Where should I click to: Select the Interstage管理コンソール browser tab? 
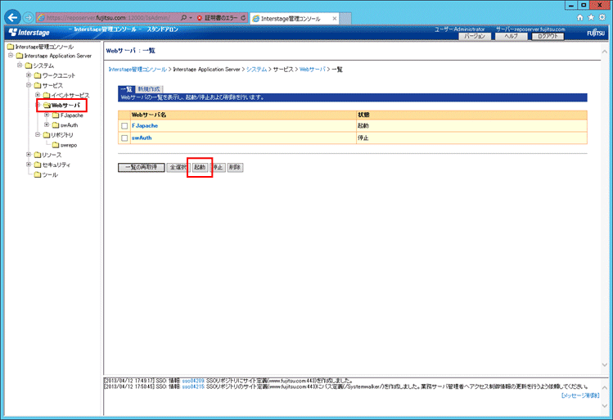click(x=294, y=18)
